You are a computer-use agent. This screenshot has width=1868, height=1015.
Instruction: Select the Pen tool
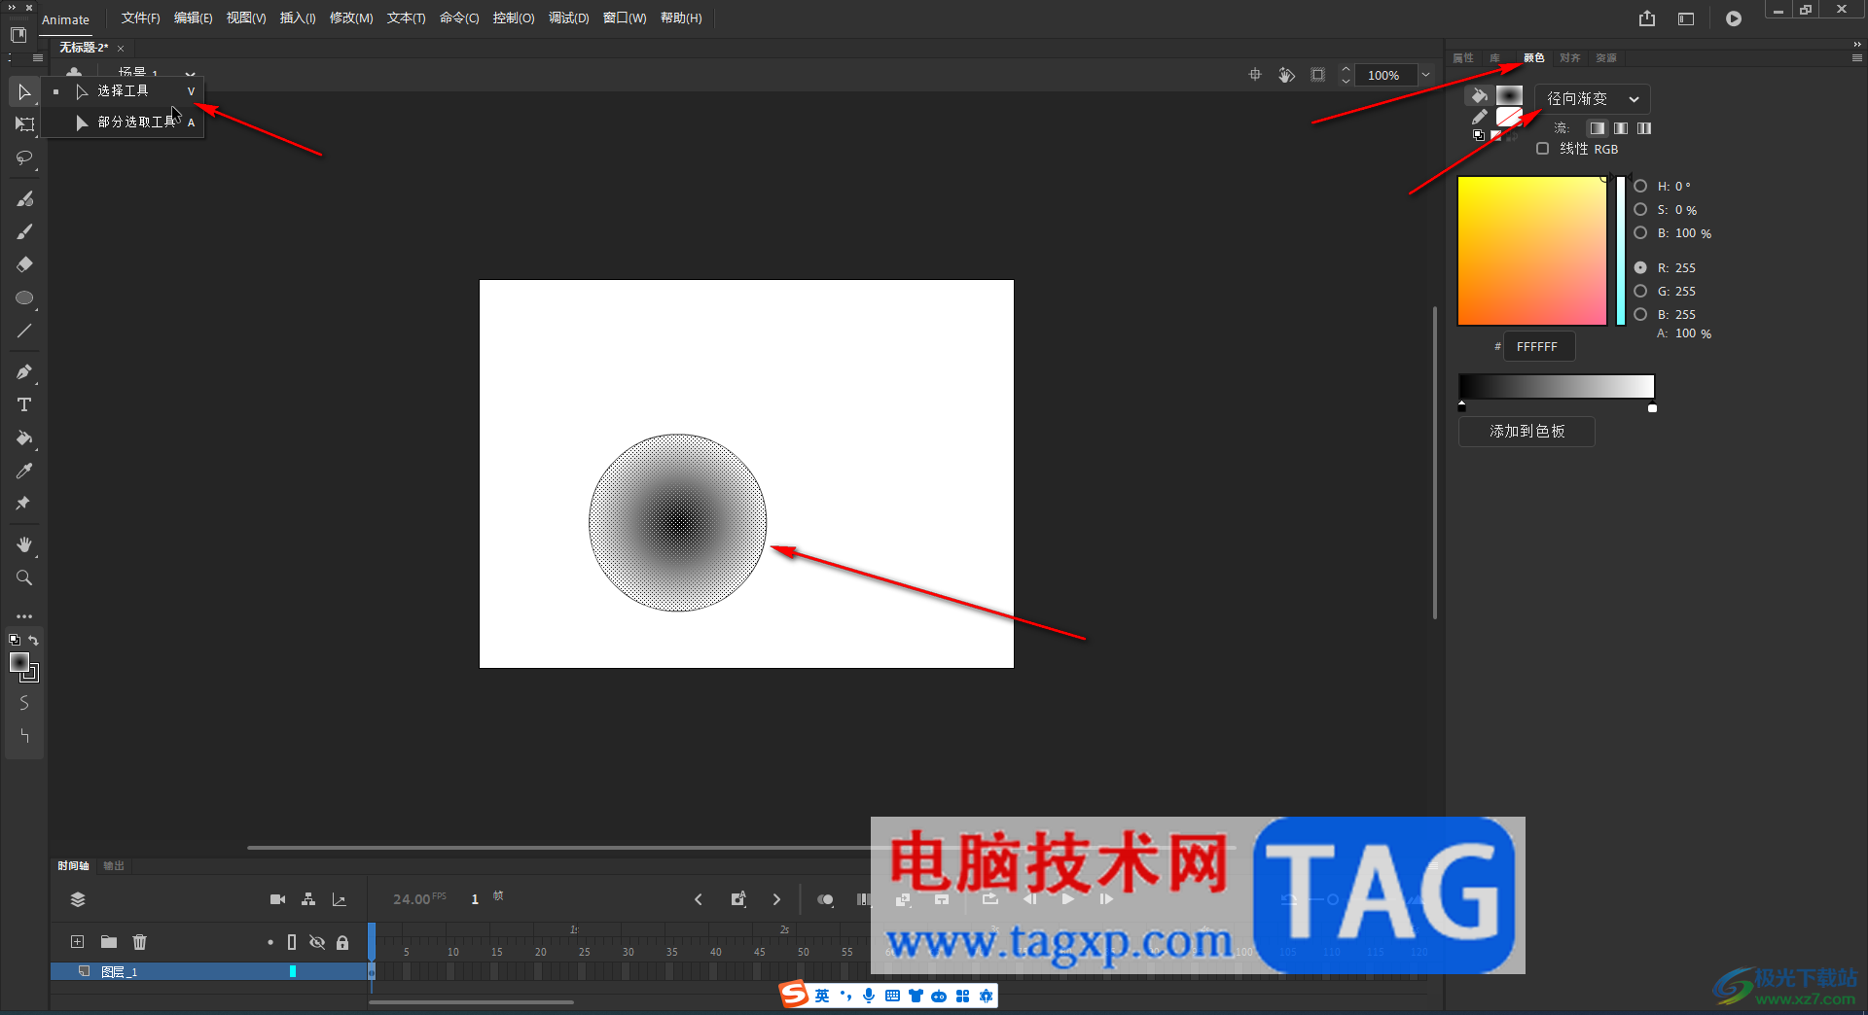pyautogui.click(x=24, y=371)
